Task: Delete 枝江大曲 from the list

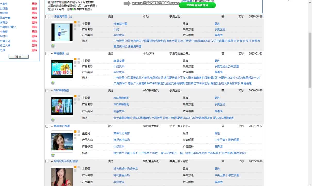Action: coord(35,45)
